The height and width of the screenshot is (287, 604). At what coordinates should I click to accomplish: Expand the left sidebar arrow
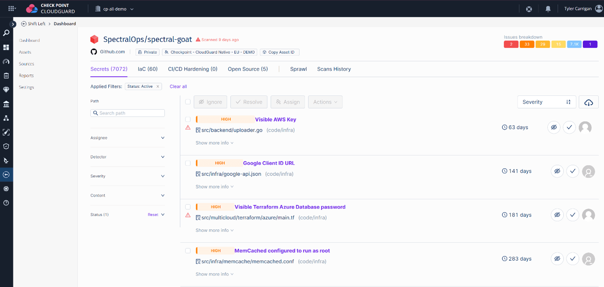click(x=13, y=24)
